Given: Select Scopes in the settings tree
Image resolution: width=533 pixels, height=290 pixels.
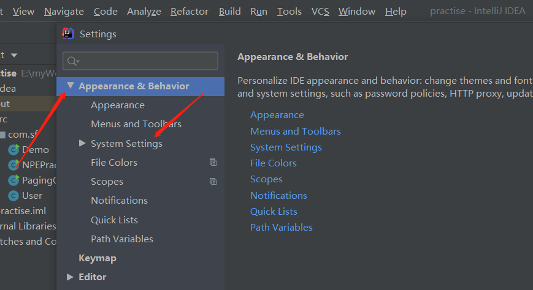Looking at the screenshot, I should [107, 182].
